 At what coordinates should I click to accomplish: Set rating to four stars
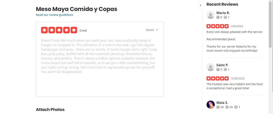coord(66,30)
